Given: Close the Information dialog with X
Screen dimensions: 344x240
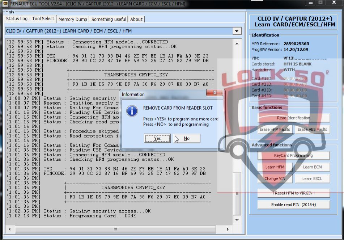Looking at the screenshot, I should tap(215, 93).
